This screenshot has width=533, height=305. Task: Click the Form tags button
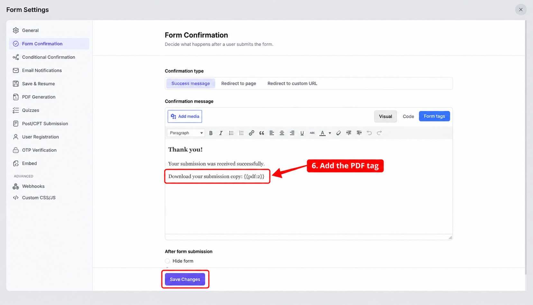(x=434, y=116)
